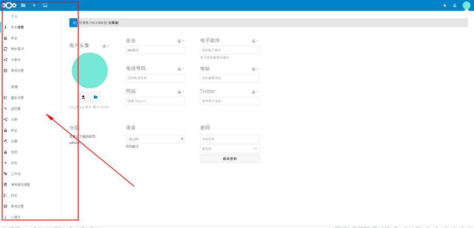Upload a new avatar with the upload button

coord(83,97)
